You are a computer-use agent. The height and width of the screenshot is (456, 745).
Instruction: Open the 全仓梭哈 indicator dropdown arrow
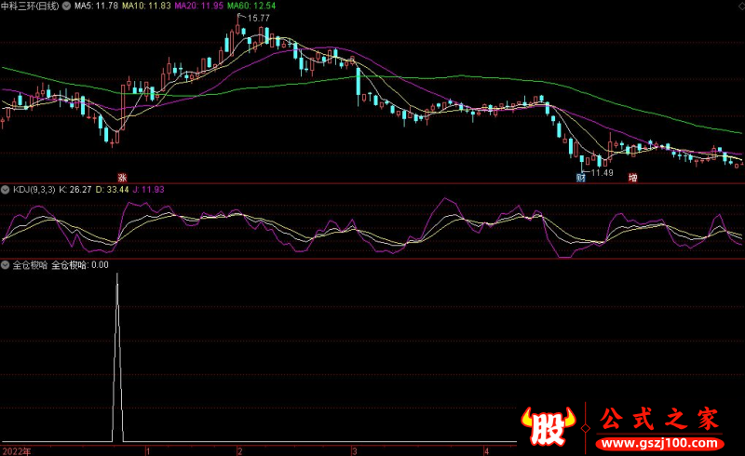pyautogui.click(x=6, y=264)
